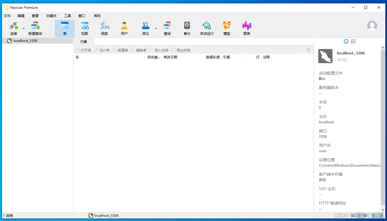Click the settings location path C:\Users\Windows\Documents
The image size is (387, 221).
(350, 165)
